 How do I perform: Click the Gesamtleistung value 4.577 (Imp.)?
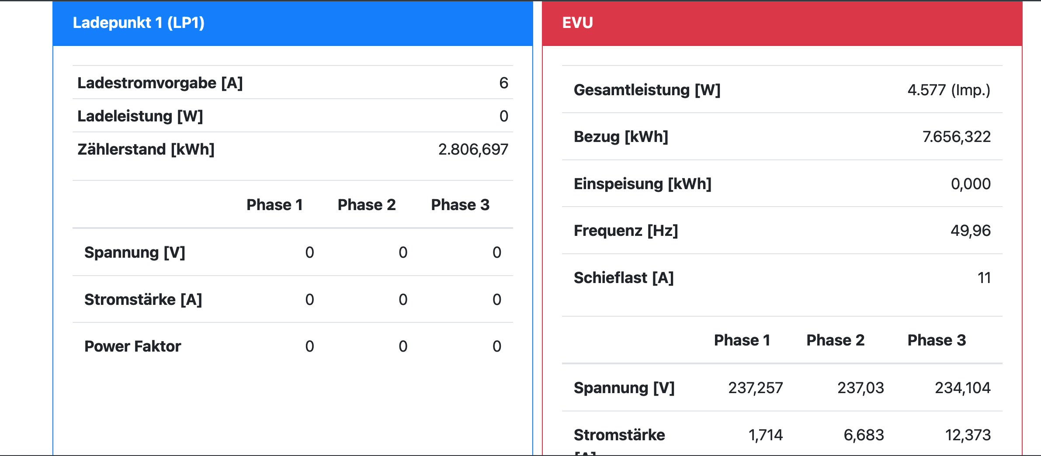(x=948, y=90)
